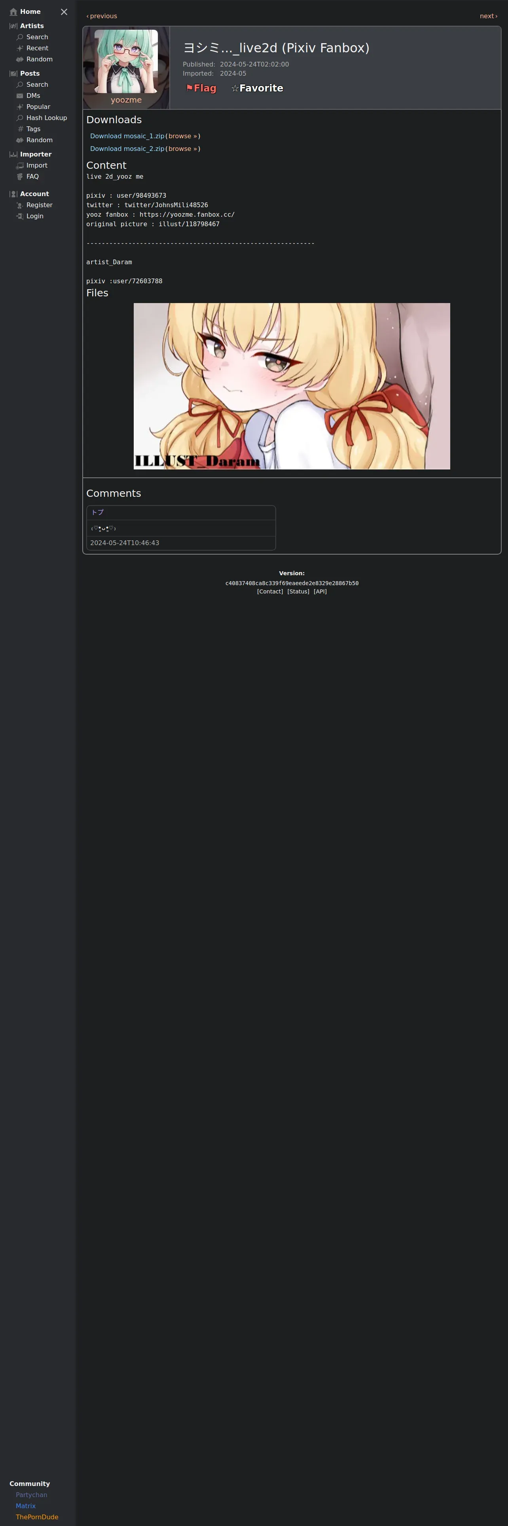Open Partychan community link

point(31,1495)
